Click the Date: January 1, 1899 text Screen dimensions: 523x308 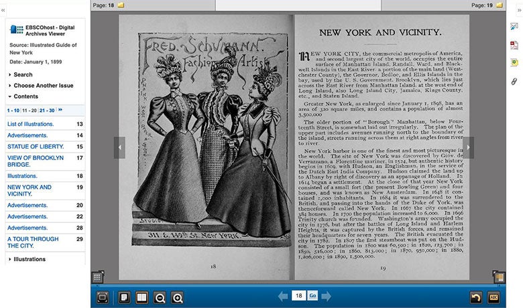pos(36,62)
